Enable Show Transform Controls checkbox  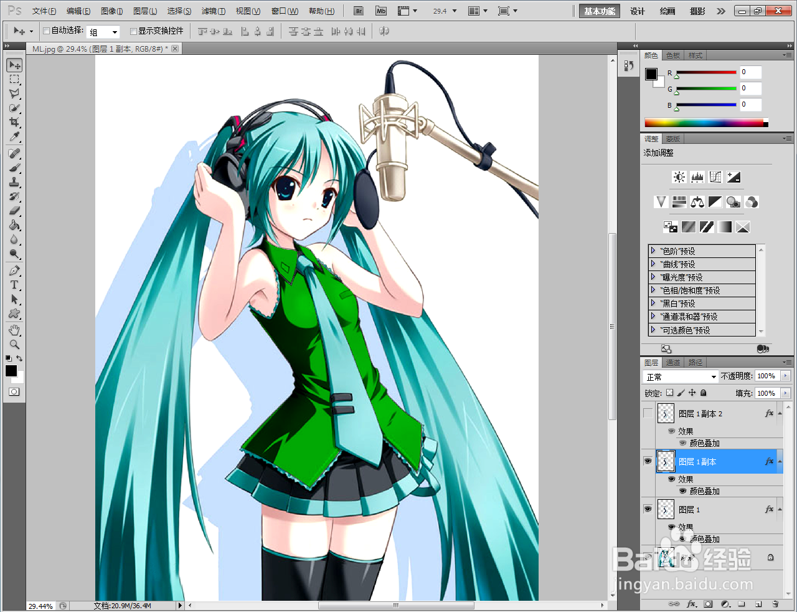pyautogui.click(x=133, y=31)
